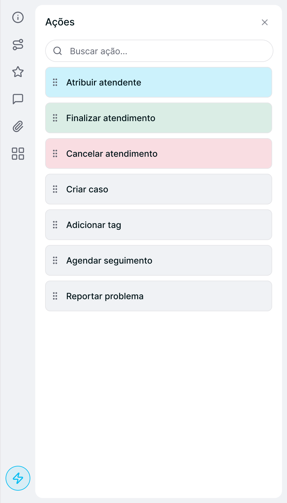Image resolution: width=287 pixels, height=503 pixels.
Task: Open the info icon in sidebar
Action: click(18, 17)
